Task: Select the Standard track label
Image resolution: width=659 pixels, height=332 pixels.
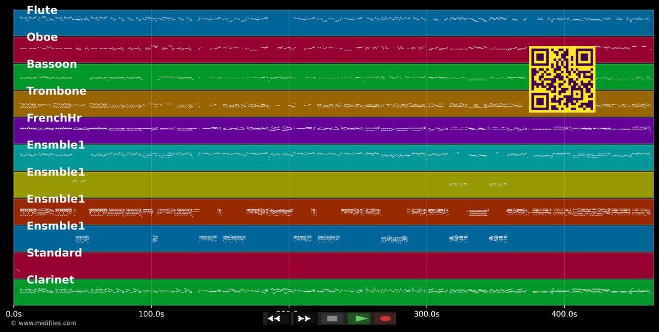Action: click(x=54, y=252)
